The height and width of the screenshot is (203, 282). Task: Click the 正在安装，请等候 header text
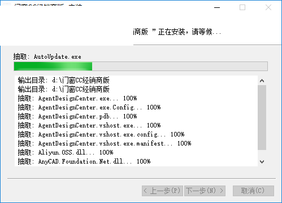click(189, 32)
